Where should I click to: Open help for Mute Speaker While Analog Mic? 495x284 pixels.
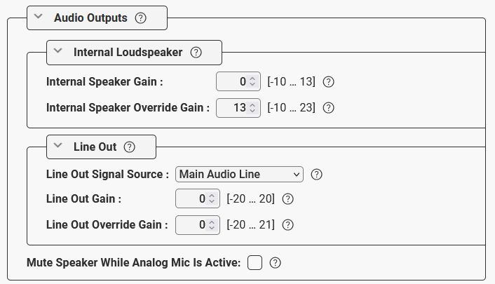click(275, 263)
